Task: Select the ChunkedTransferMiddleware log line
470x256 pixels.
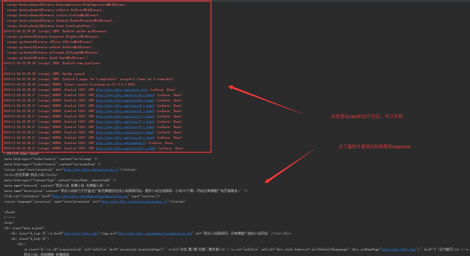Action: point(59,20)
